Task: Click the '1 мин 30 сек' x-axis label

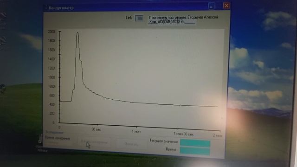Action: [x=184, y=134]
